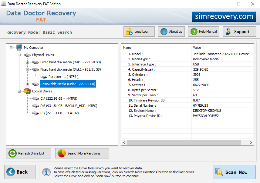The height and width of the screenshot is (183, 260).
Task: Select the Sectors value 662749890
Action: 201,85
